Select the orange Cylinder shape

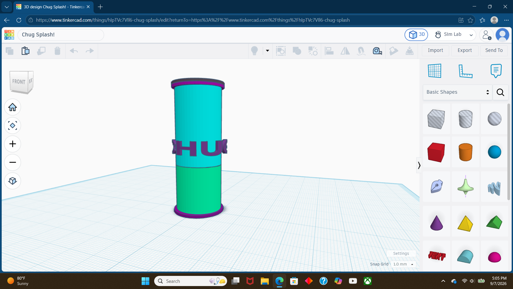[465, 152]
